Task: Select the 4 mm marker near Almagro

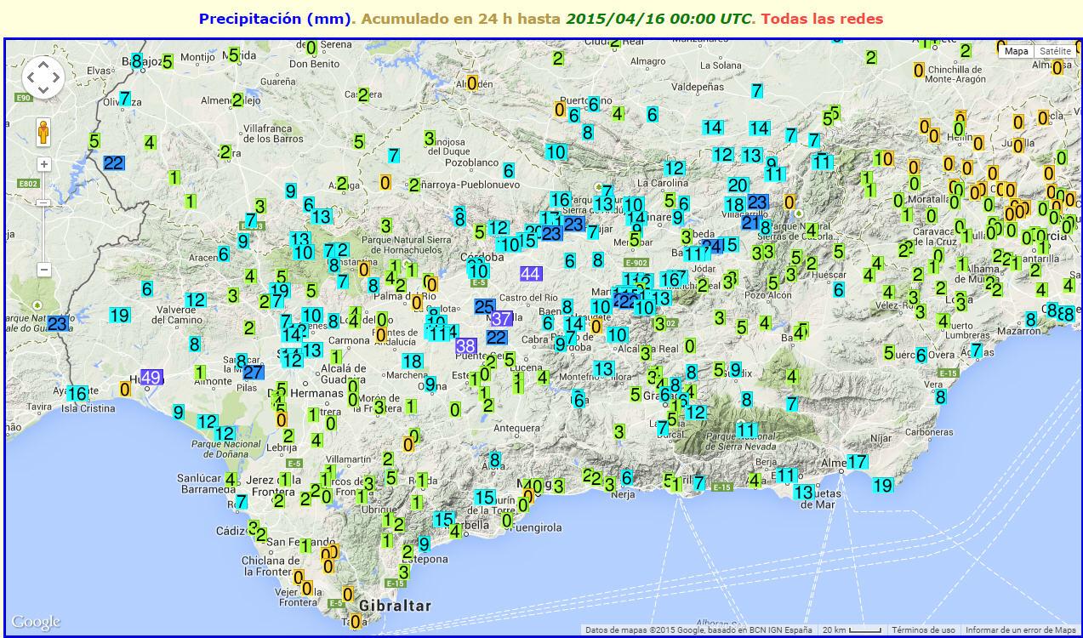Action: click(618, 113)
